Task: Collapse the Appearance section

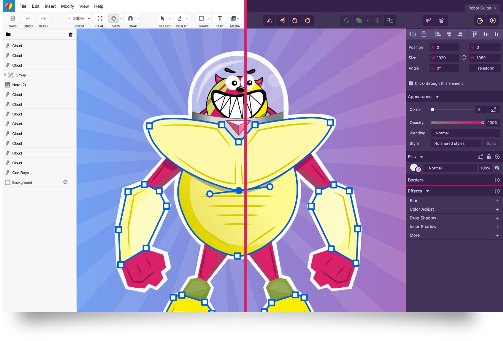Action: pos(437,97)
